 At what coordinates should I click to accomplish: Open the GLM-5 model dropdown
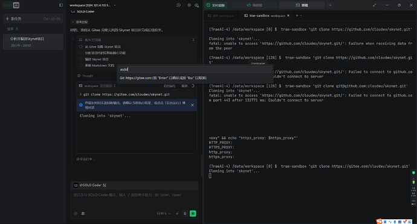coord(164,213)
